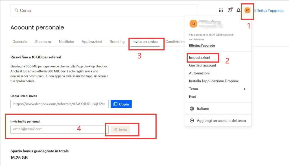
Task: Open the Notifiche tab
Action: (66, 42)
